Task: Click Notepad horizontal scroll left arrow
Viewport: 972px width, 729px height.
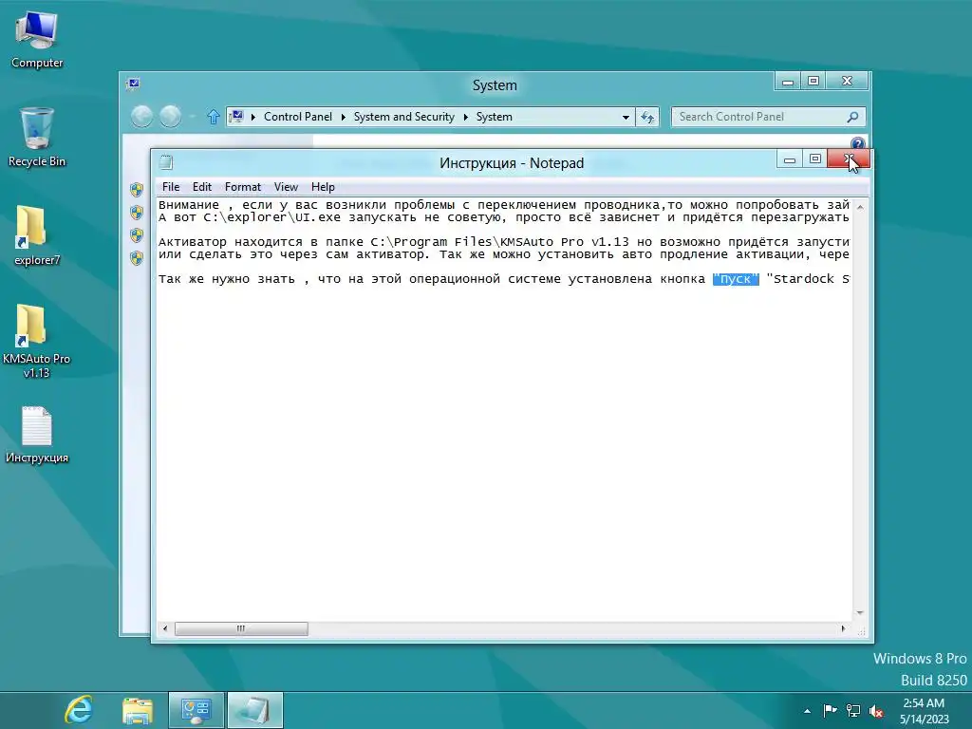Action: [165, 628]
